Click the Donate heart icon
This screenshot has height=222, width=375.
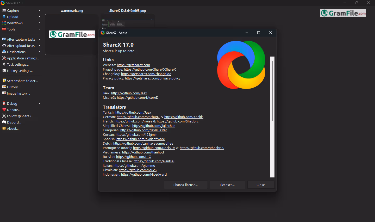[x=4, y=109]
